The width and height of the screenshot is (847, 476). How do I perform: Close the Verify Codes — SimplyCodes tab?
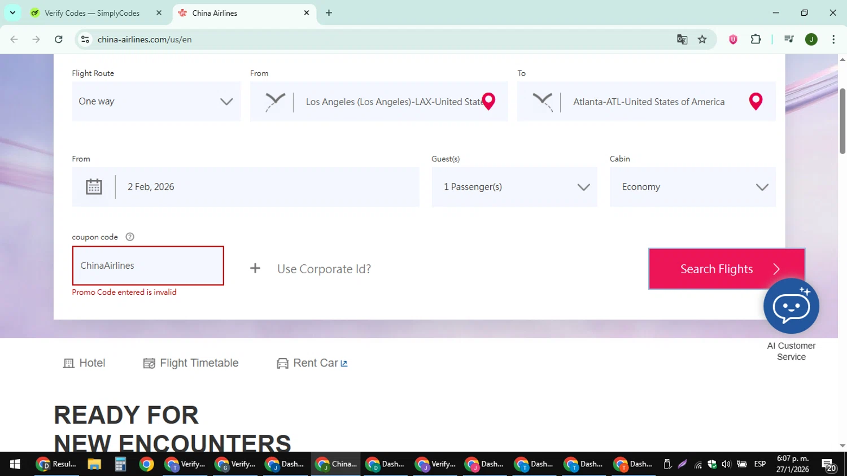tap(159, 13)
